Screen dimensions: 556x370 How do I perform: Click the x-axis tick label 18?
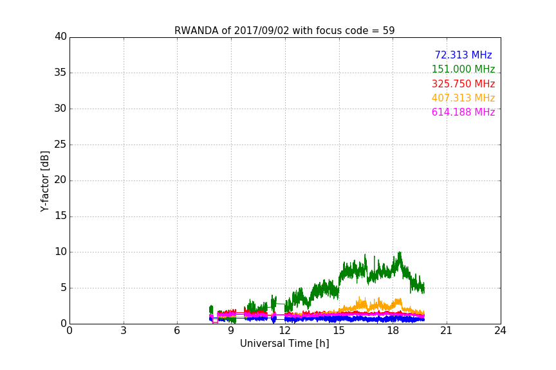click(x=393, y=331)
